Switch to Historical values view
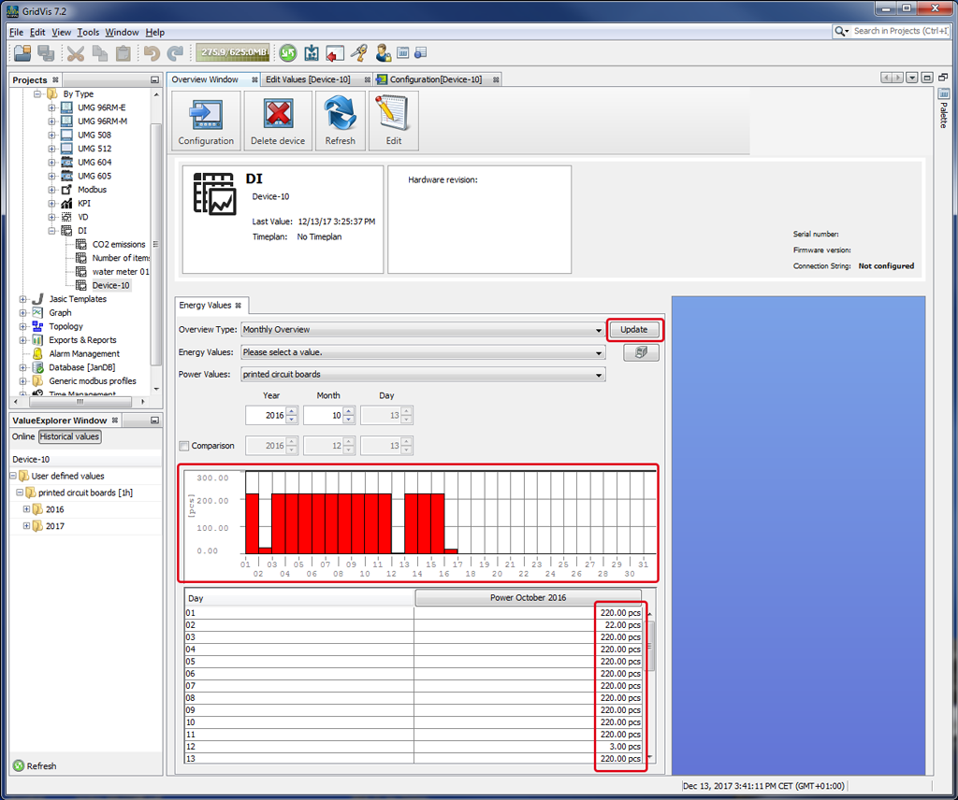This screenshot has width=958, height=800. click(70, 437)
